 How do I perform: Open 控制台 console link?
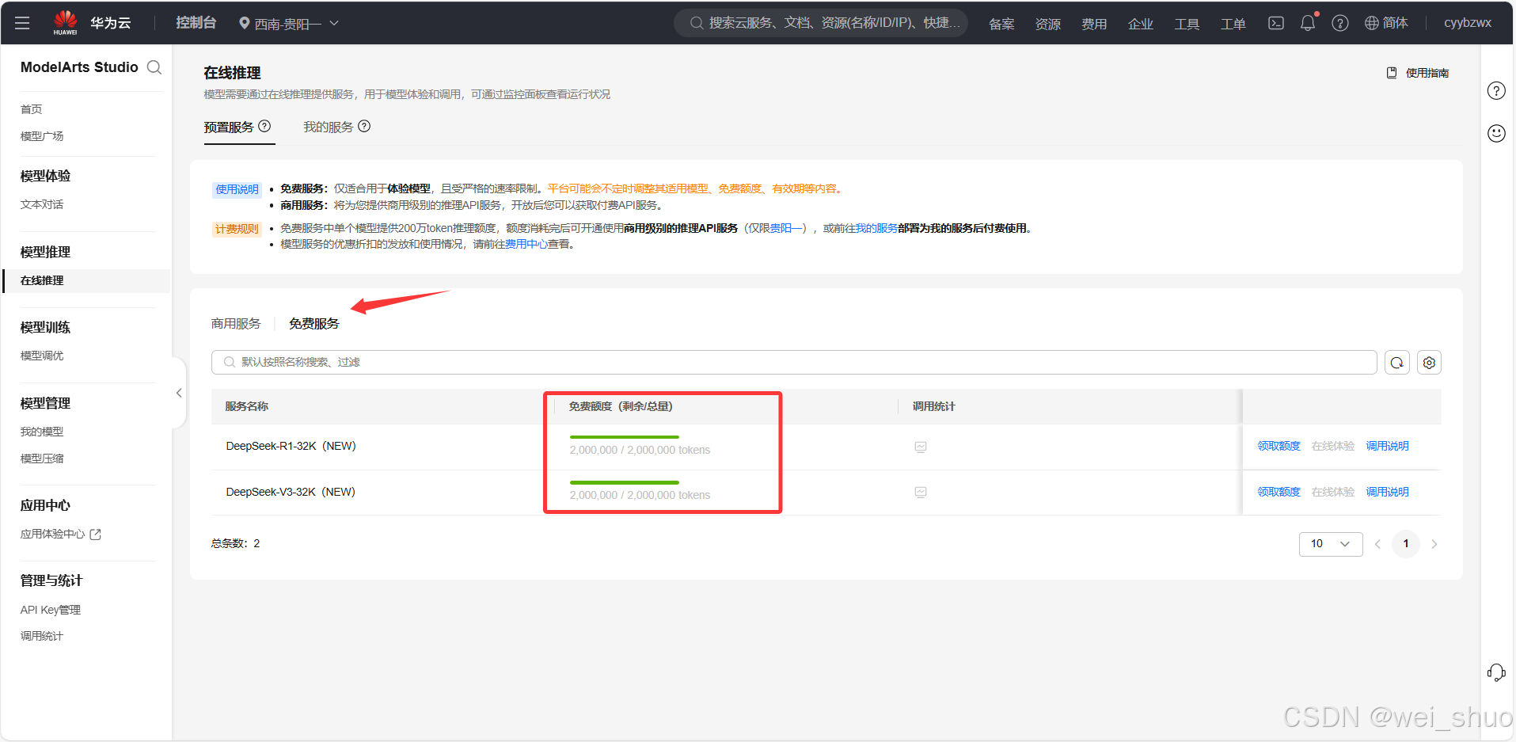coord(196,23)
